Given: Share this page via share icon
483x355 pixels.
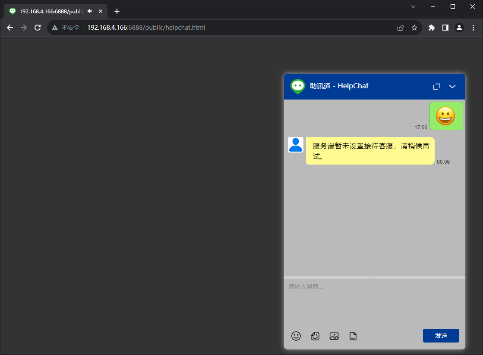Looking at the screenshot, I should coord(401,28).
